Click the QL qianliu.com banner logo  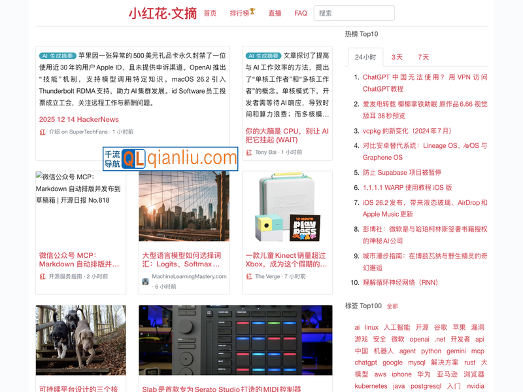170,158
